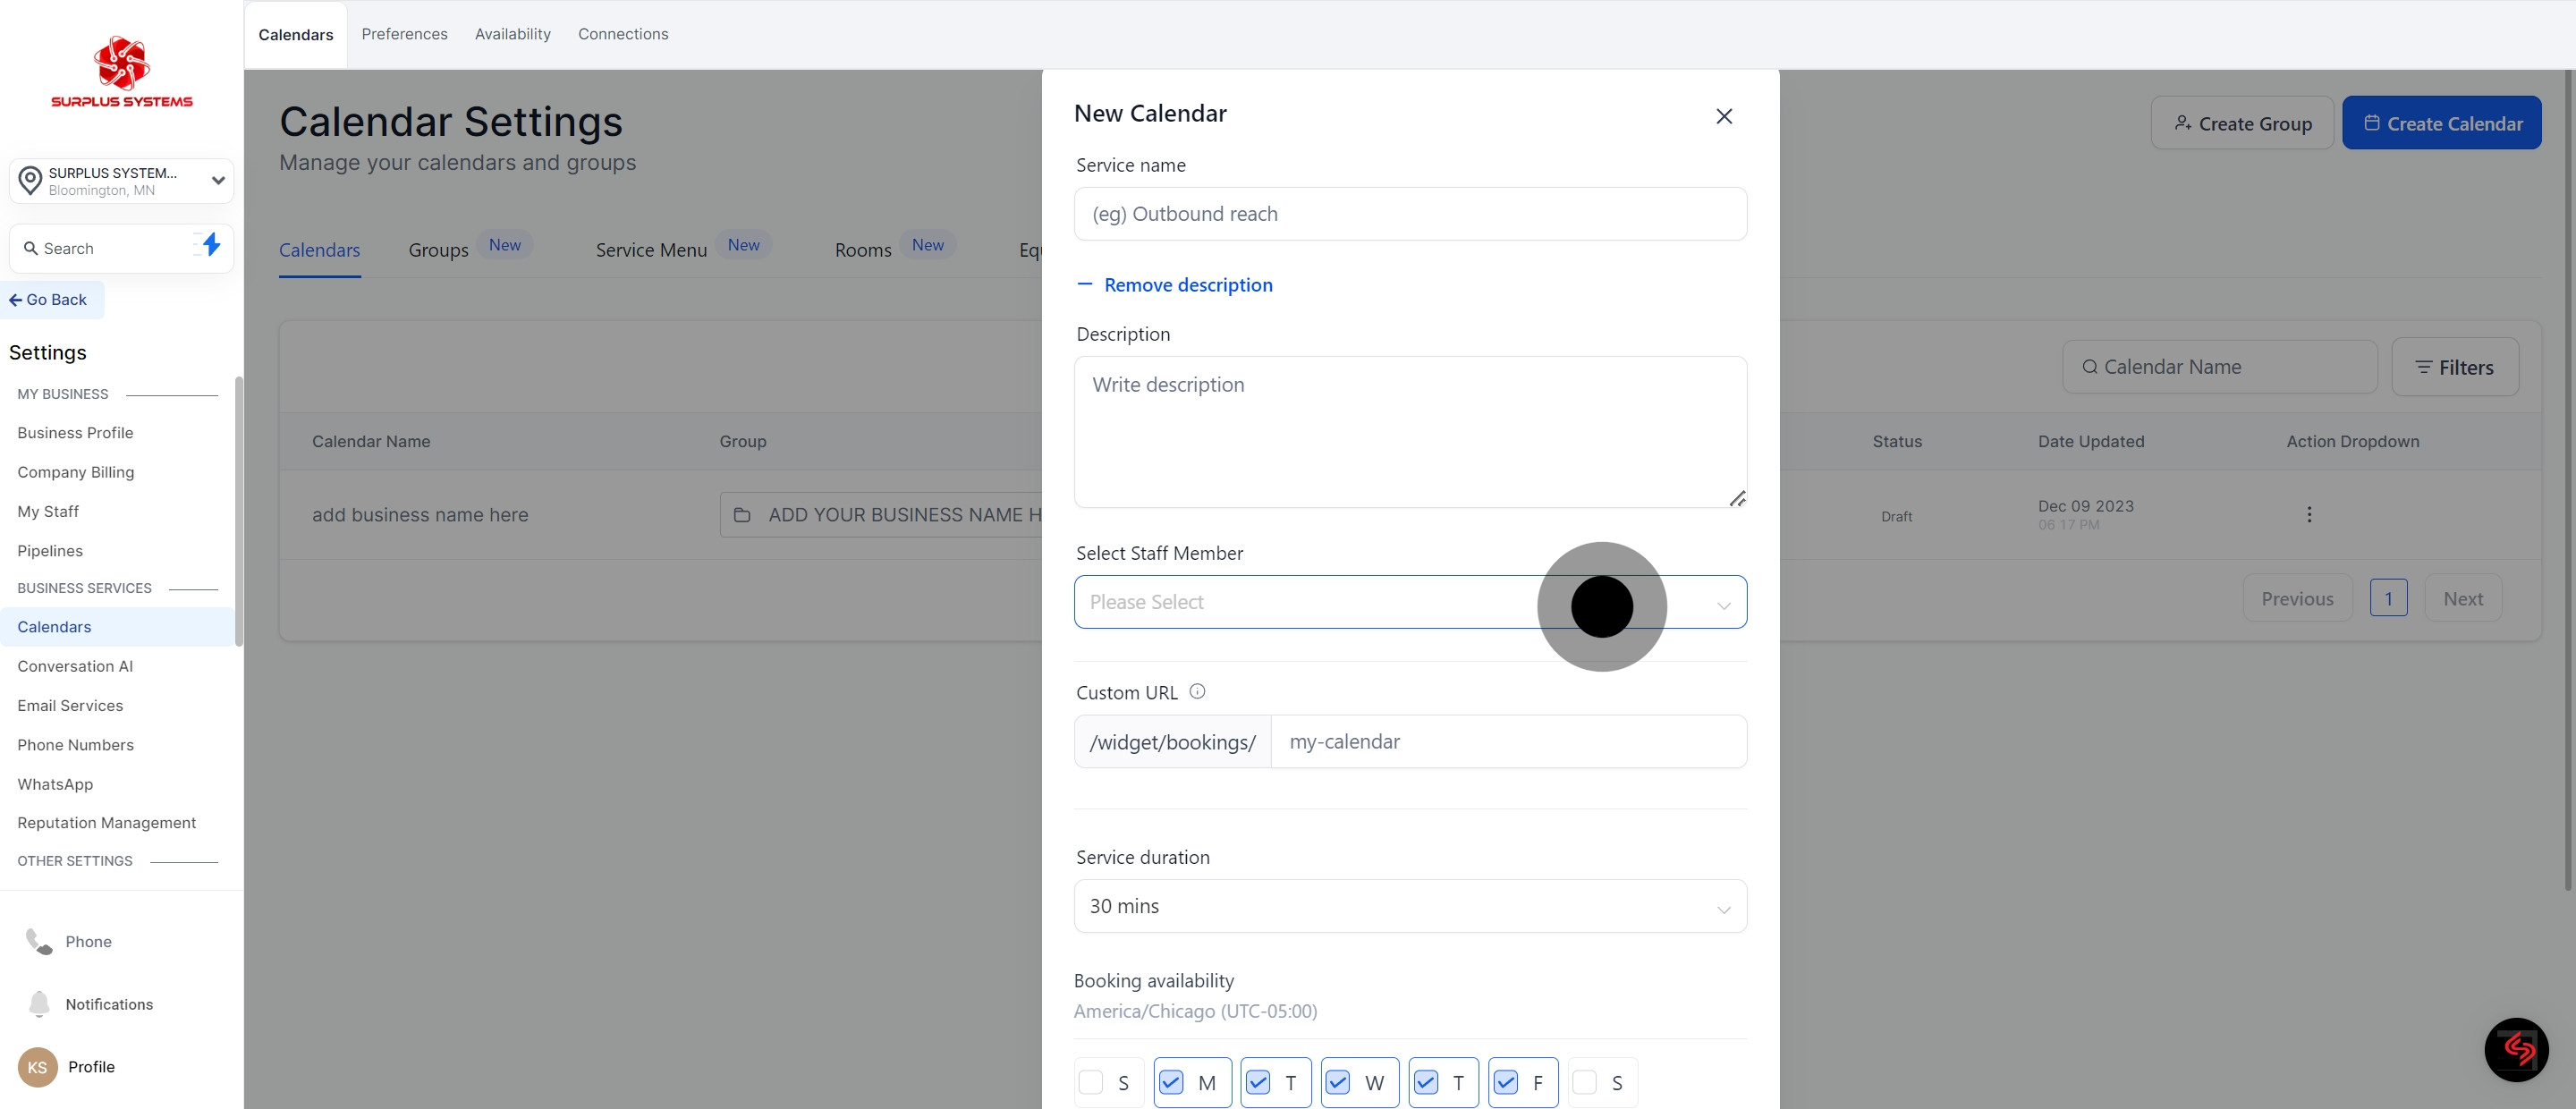Viewport: 2576px width, 1109px height.
Task: Uncheck Monday booking availability
Action: point(1171,1082)
